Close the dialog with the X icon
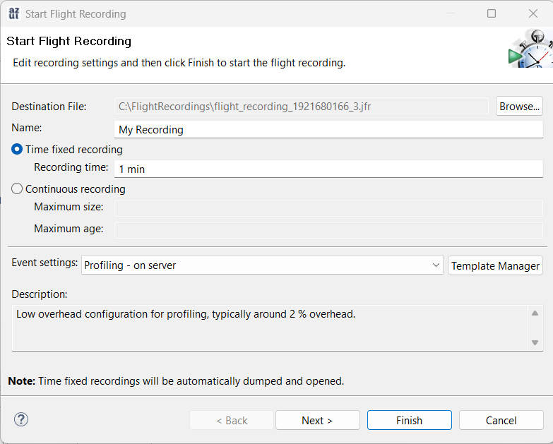The image size is (553, 444). [533, 13]
